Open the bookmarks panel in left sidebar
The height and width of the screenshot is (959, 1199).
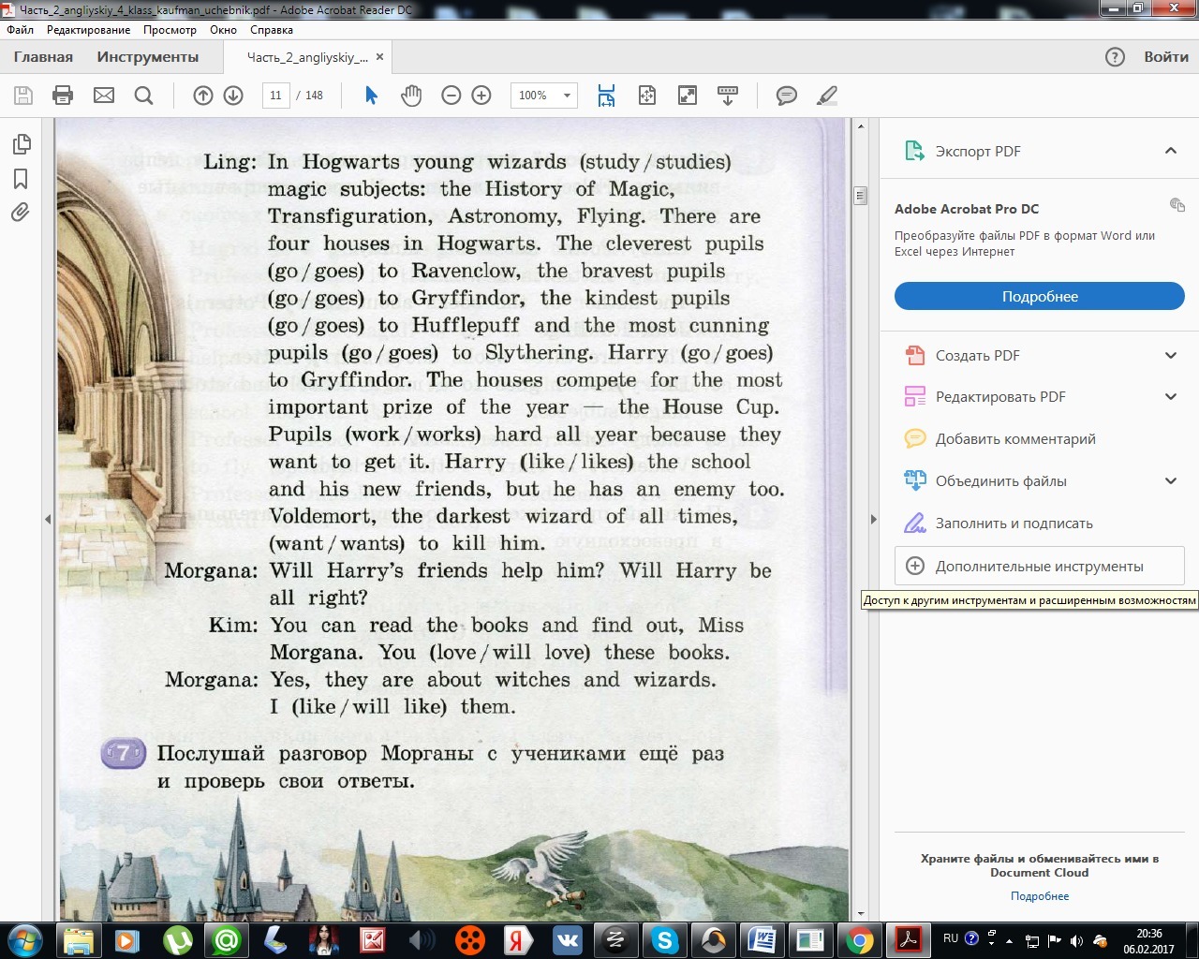(x=21, y=179)
